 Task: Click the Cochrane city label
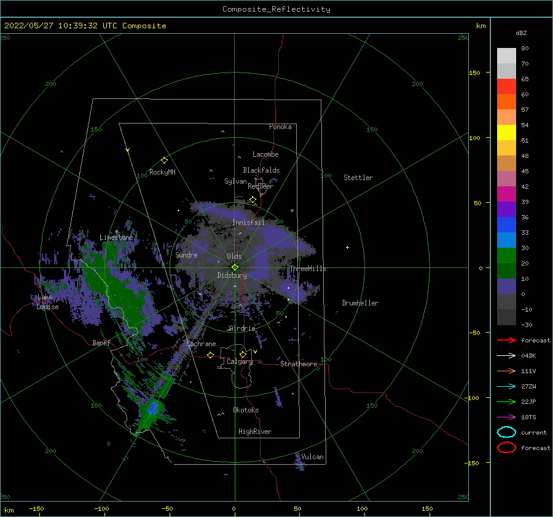[x=201, y=344]
